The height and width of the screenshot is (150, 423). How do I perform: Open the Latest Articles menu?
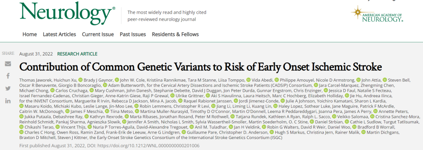[x=60, y=34]
